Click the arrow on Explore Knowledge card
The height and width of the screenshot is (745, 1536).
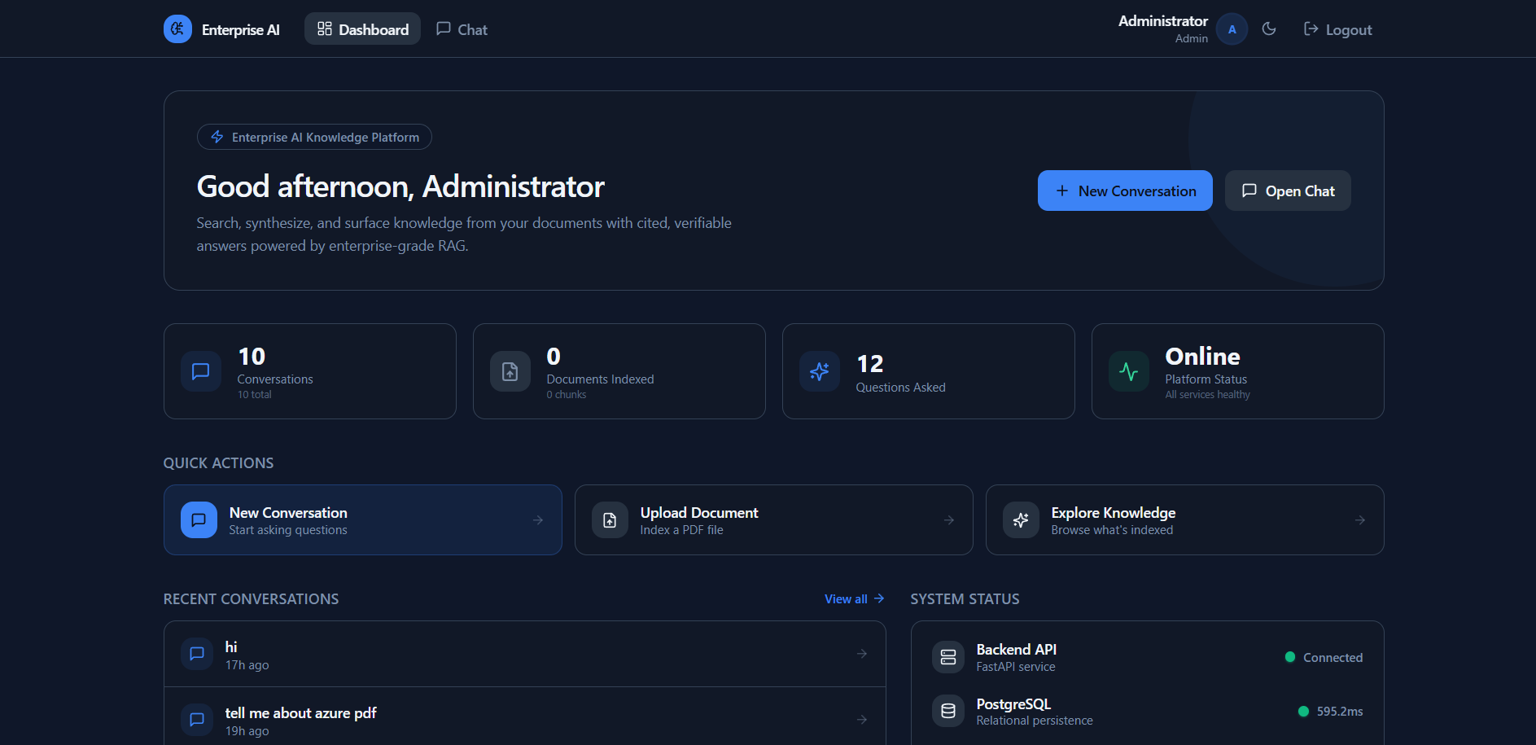[x=1360, y=520]
